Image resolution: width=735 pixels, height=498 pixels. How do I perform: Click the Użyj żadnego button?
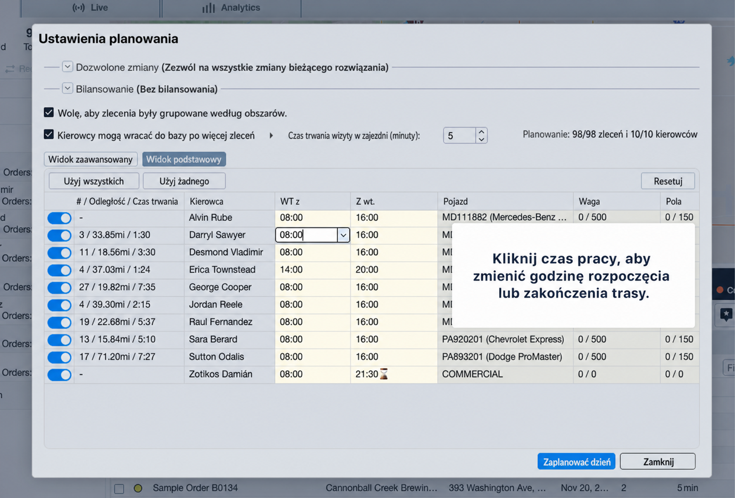click(x=184, y=181)
